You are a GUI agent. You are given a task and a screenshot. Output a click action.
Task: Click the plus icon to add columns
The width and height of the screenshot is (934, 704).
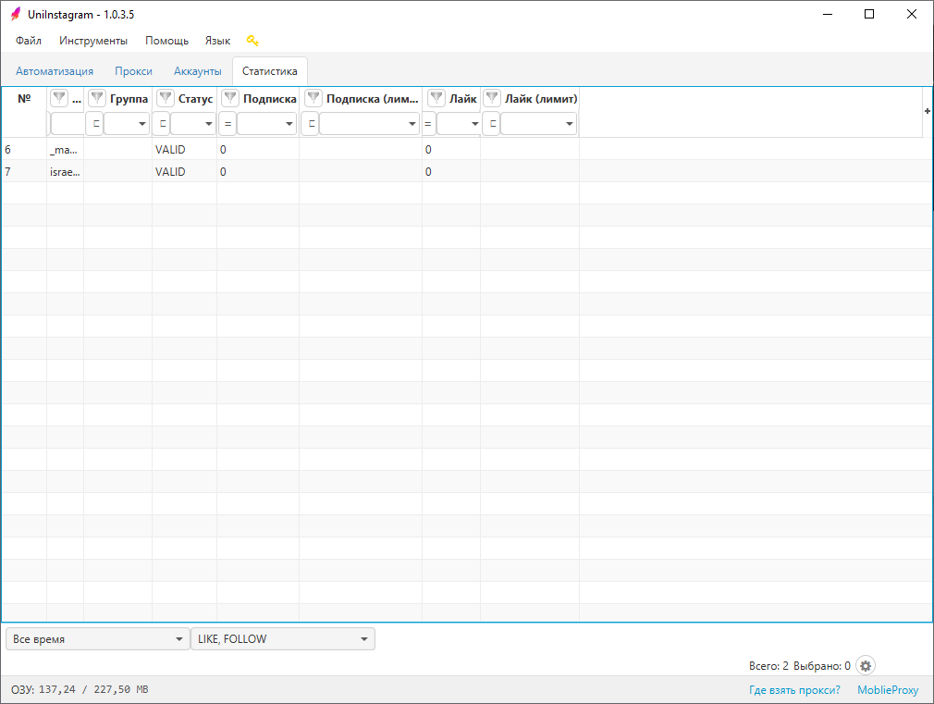coord(927,110)
